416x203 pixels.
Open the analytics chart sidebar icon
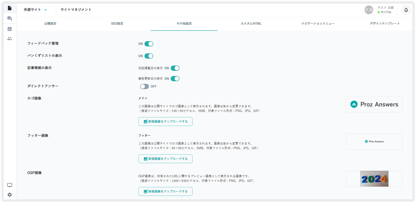tap(10, 29)
